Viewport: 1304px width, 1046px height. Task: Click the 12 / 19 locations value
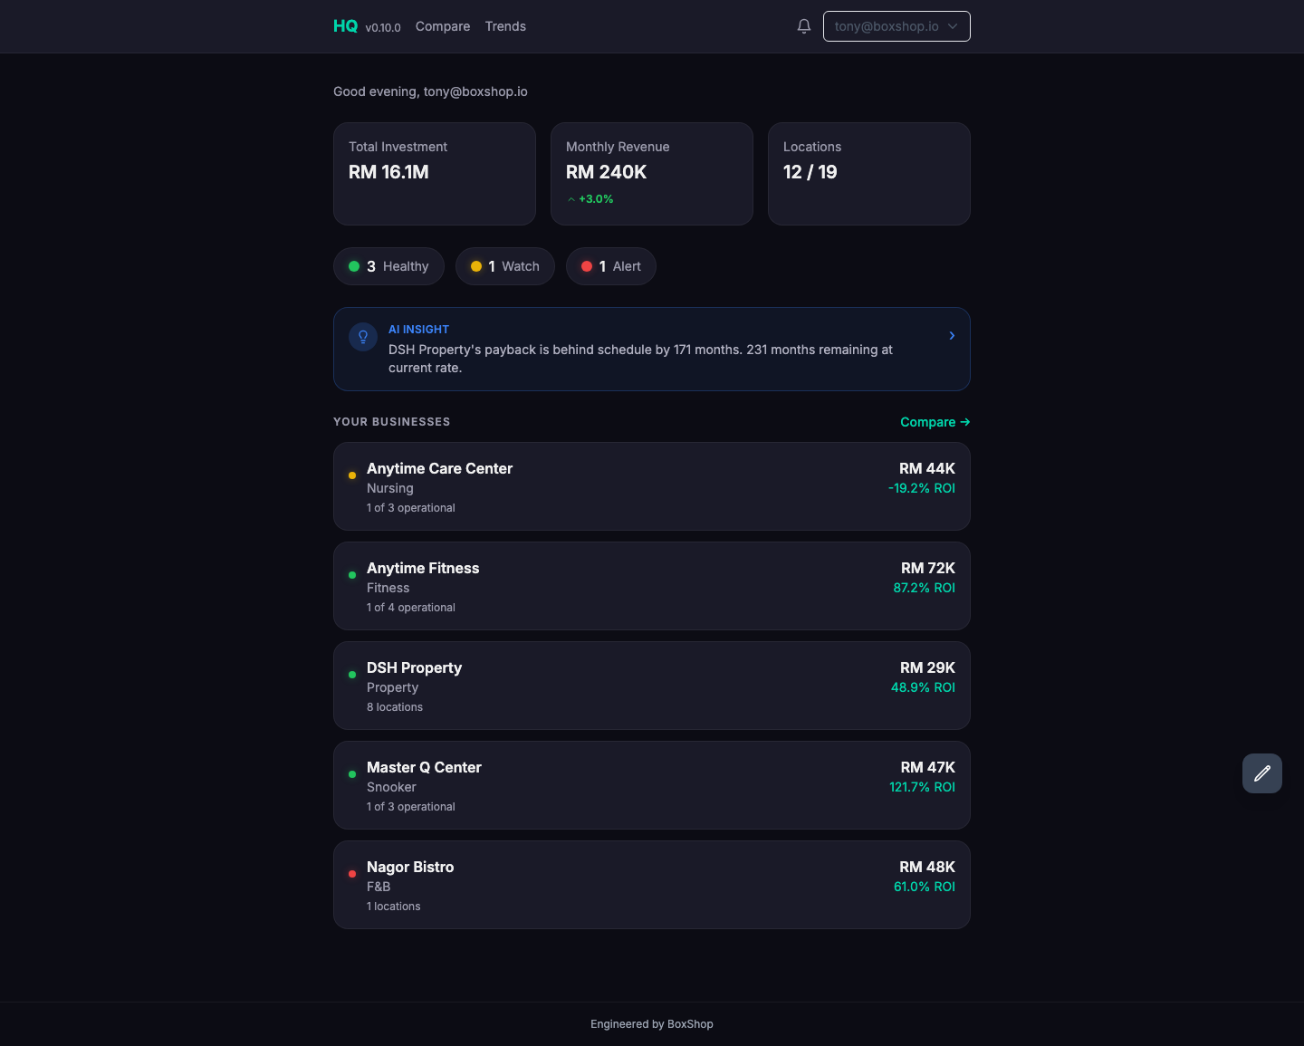click(810, 172)
